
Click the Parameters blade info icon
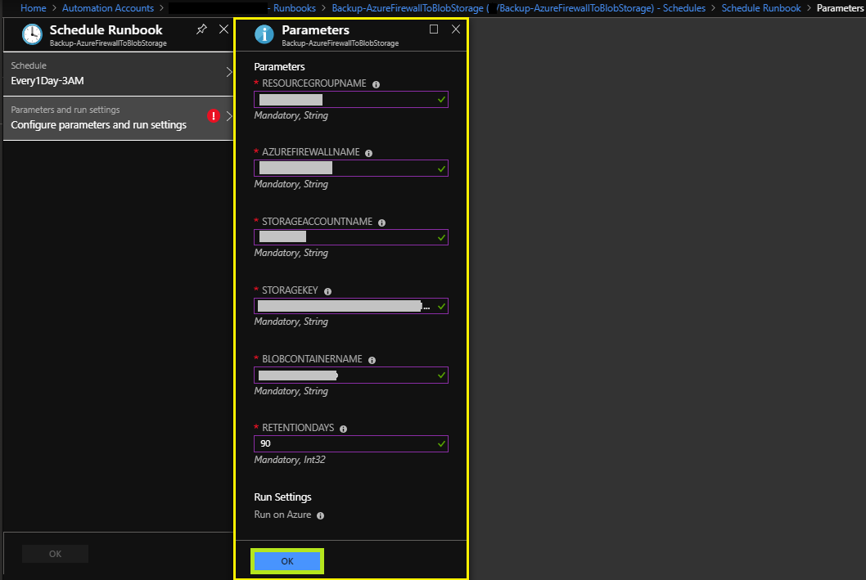264,34
